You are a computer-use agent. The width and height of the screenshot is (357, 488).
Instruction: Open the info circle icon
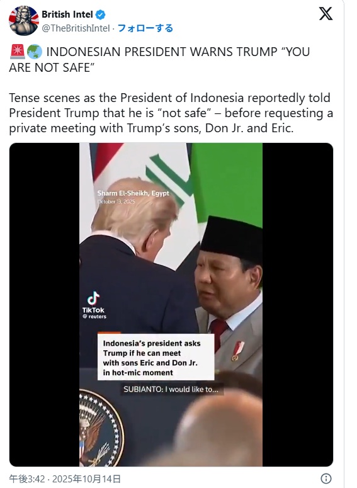coord(326,479)
